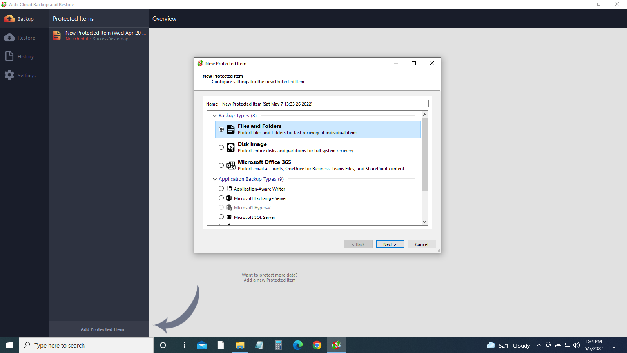
Task: Click the Restore cloud download icon
Action: coord(9,38)
